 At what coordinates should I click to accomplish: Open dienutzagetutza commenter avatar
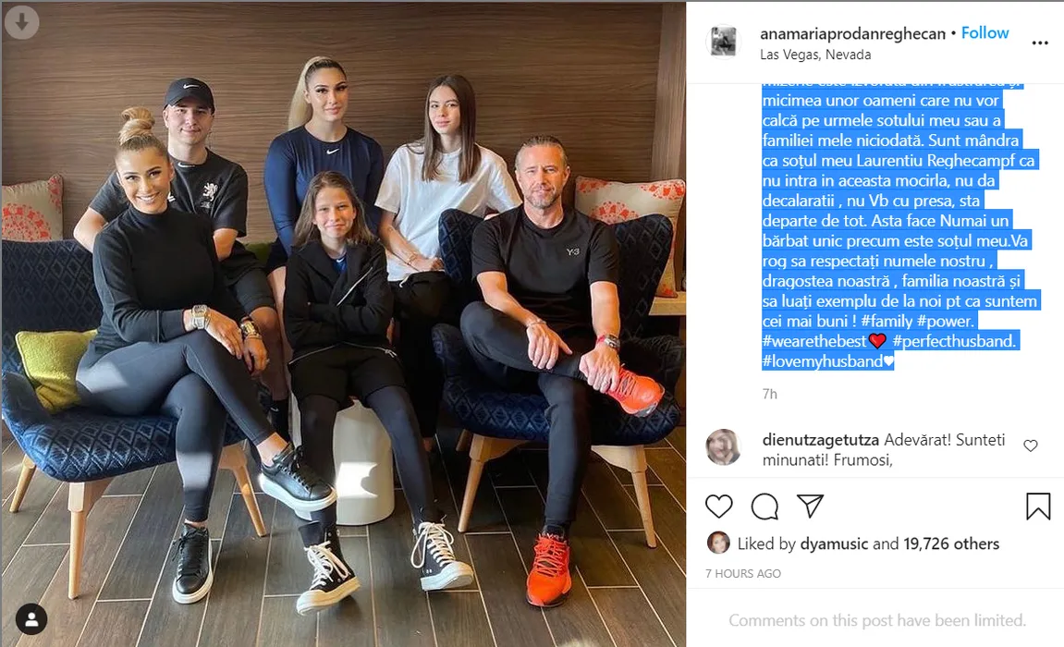click(x=724, y=447)
